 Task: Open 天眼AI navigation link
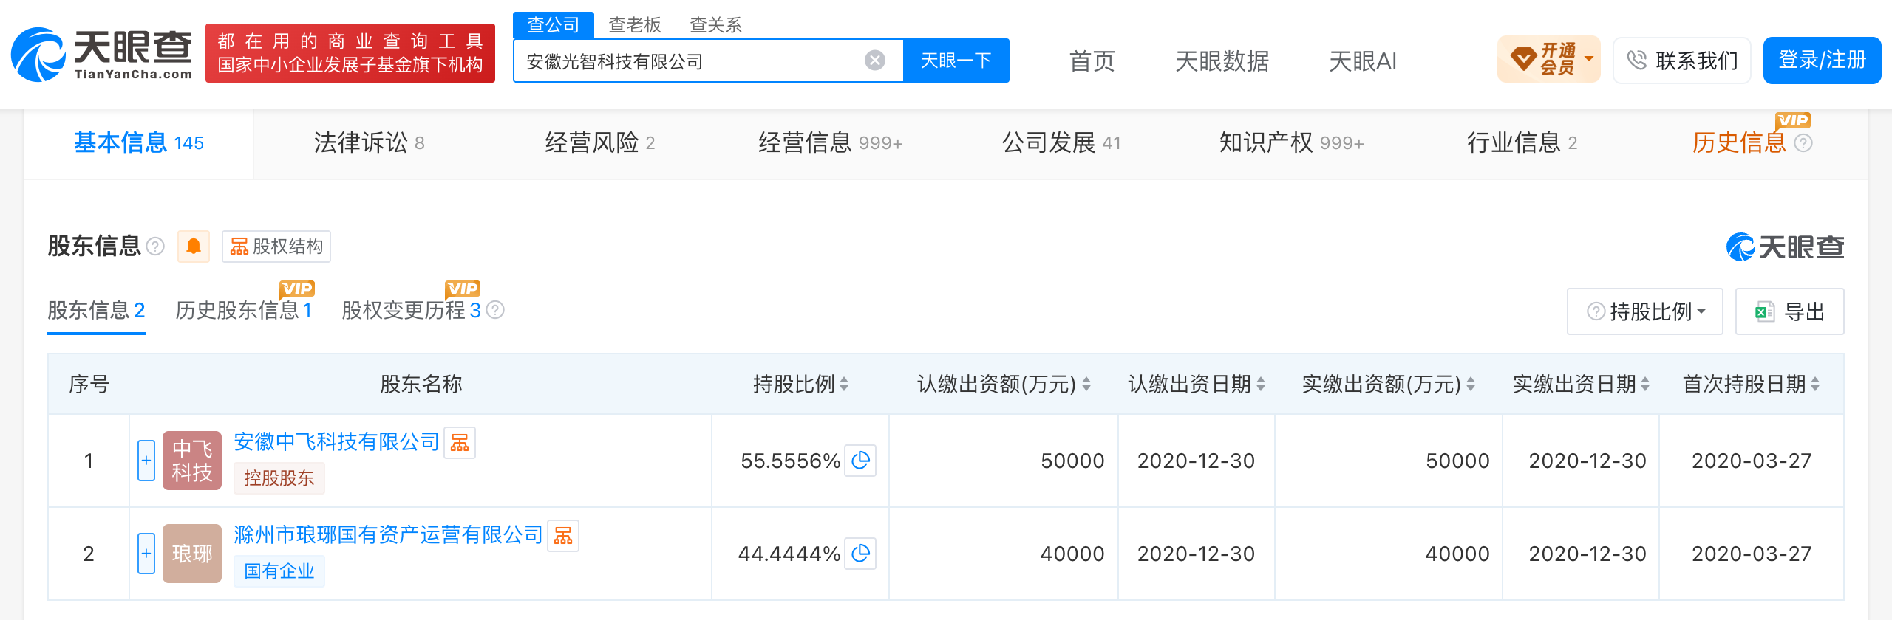[x=1363, y=61]
